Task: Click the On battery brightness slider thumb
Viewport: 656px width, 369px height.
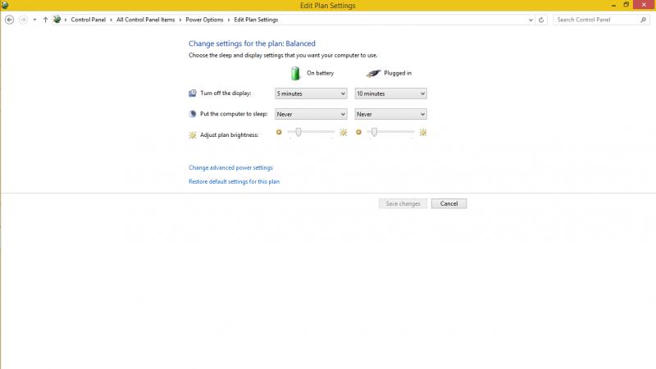Action: pos(298,132)
